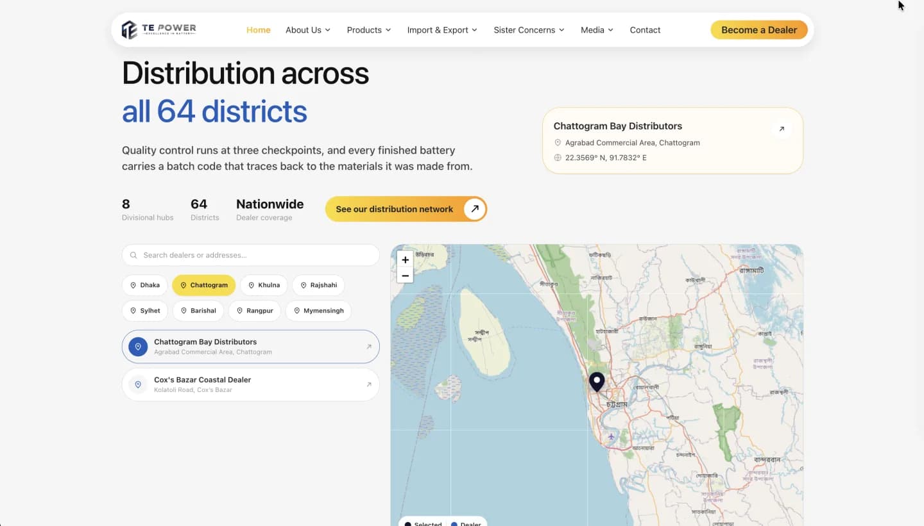Click Become a Dealer button
The width and height of the screenshot is (924, 526).
click(x=759, y=29)
